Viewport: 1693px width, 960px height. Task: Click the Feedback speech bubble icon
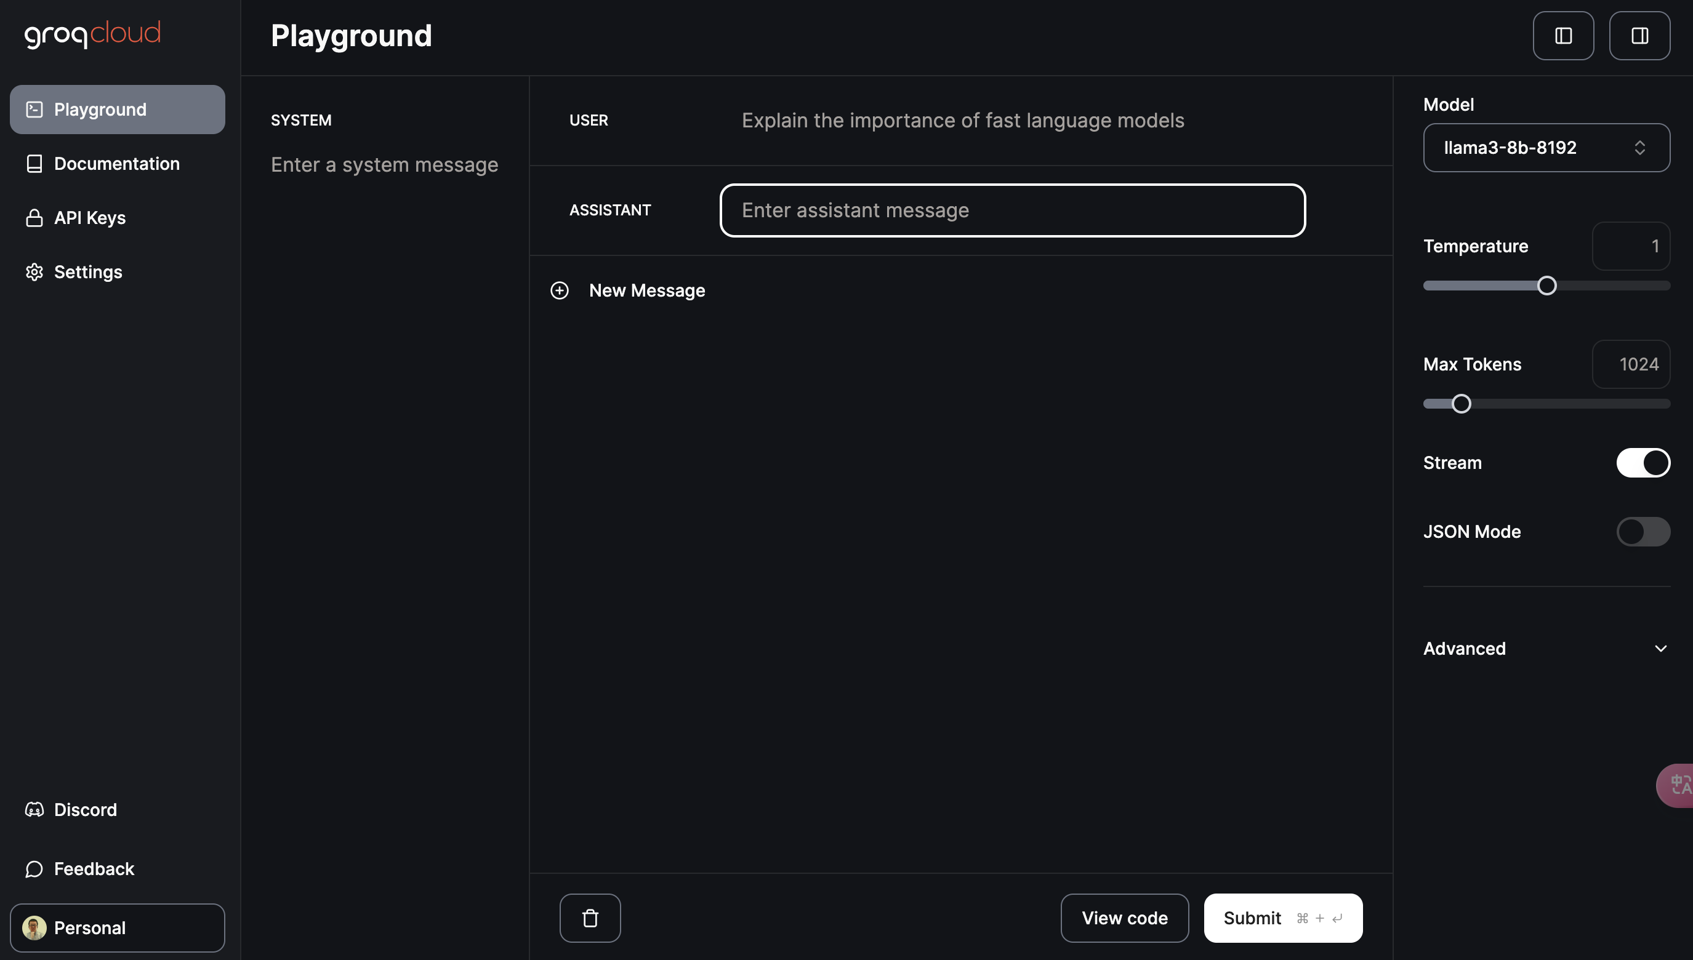click(34, 869)
